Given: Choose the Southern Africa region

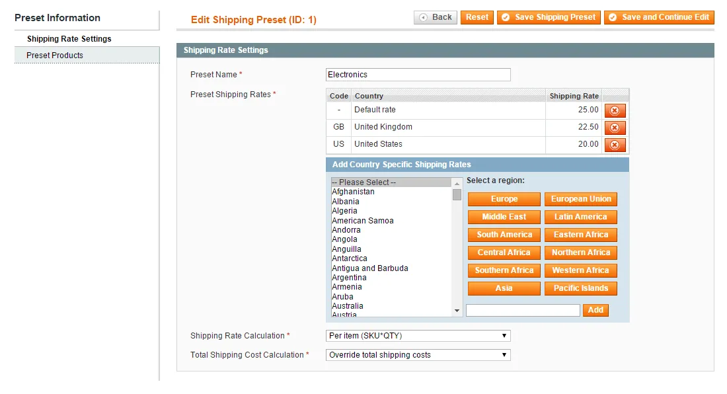Looking at the screenshot, I should (504, 270).
